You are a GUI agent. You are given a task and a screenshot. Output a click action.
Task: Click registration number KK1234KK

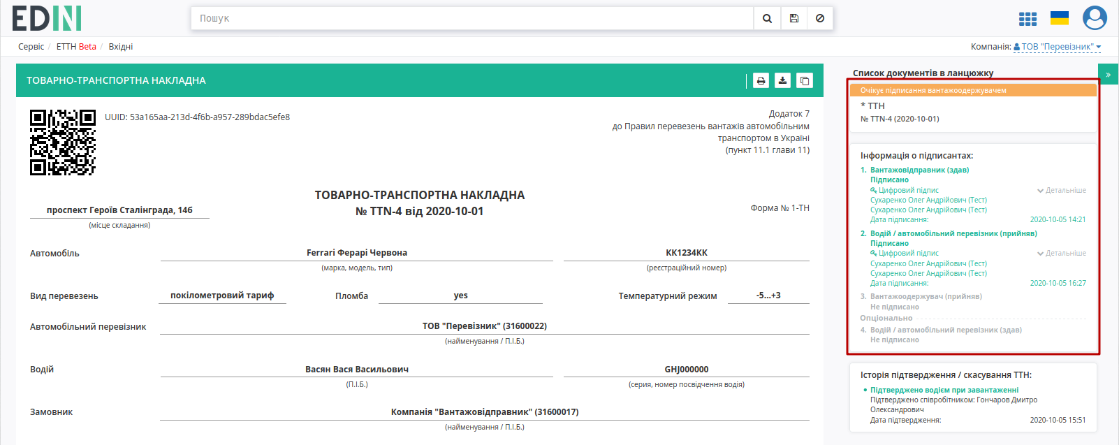click(x=687, y=252)
